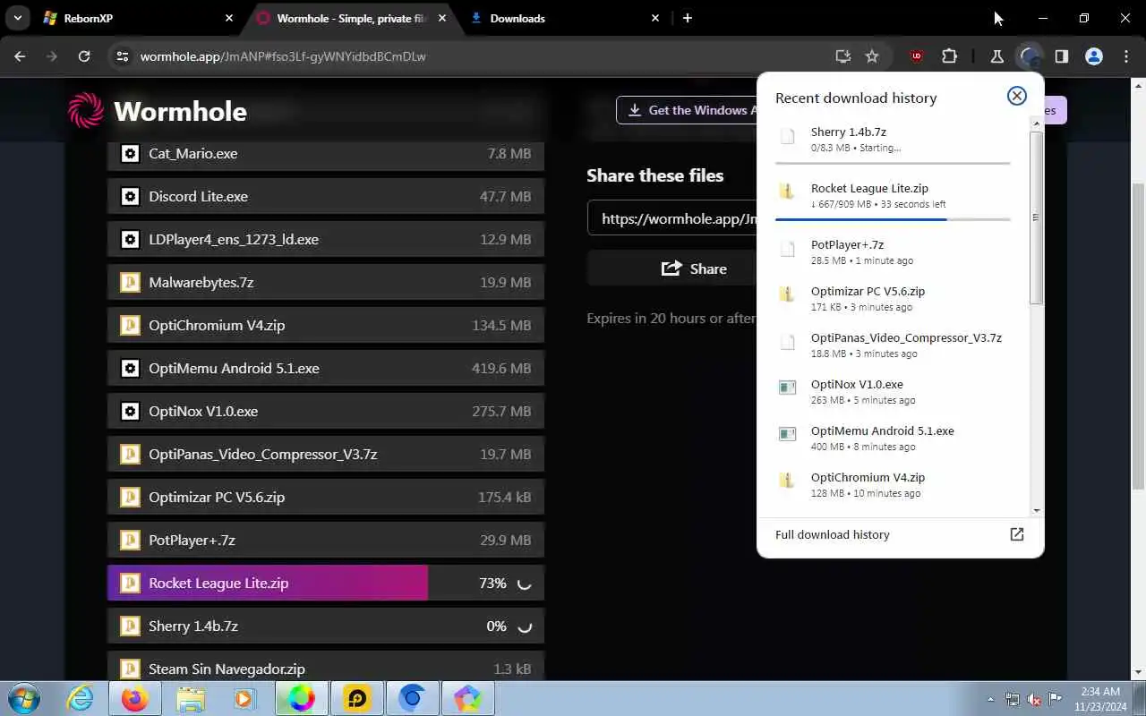
Task: Click the muted volume icon in system tray
Action: click(1034, 699)
